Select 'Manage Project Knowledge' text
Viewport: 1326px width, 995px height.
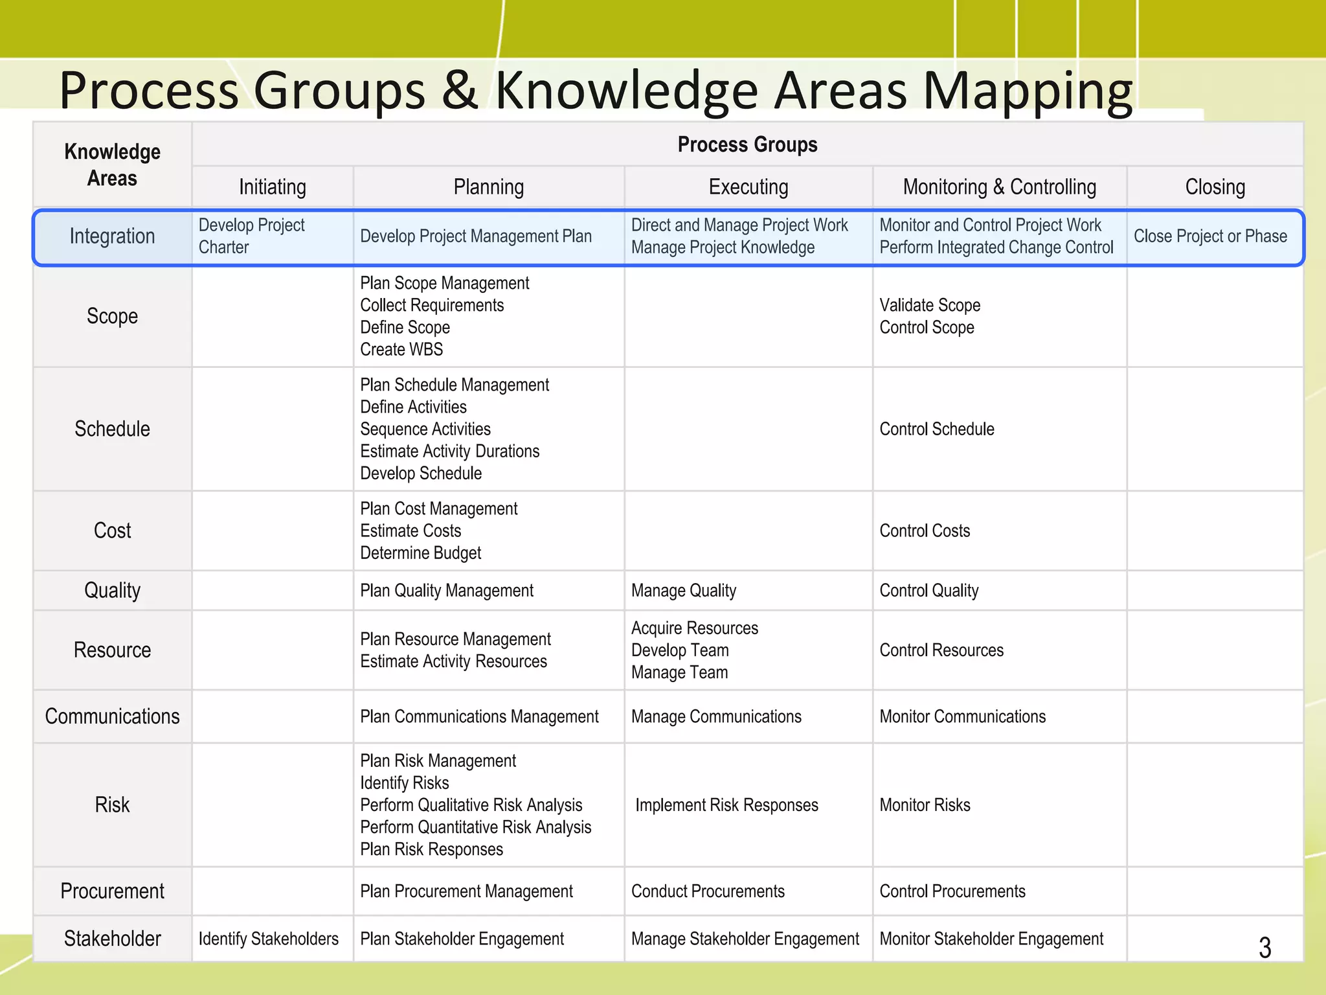point(723,247)
